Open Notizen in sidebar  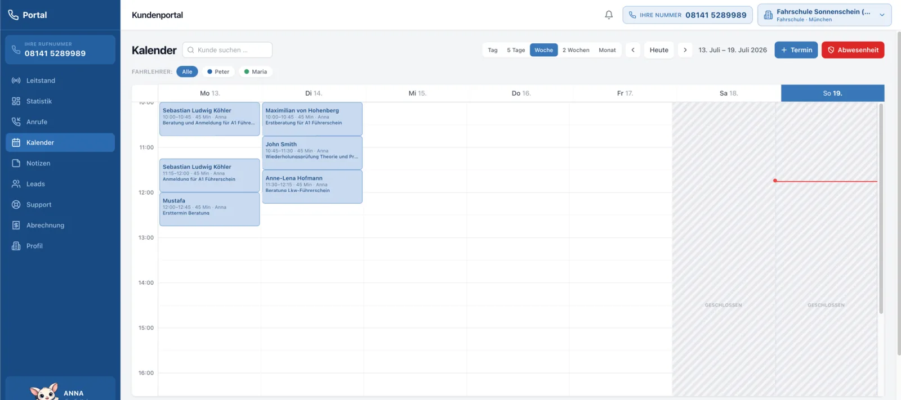[x=60, y=163]
